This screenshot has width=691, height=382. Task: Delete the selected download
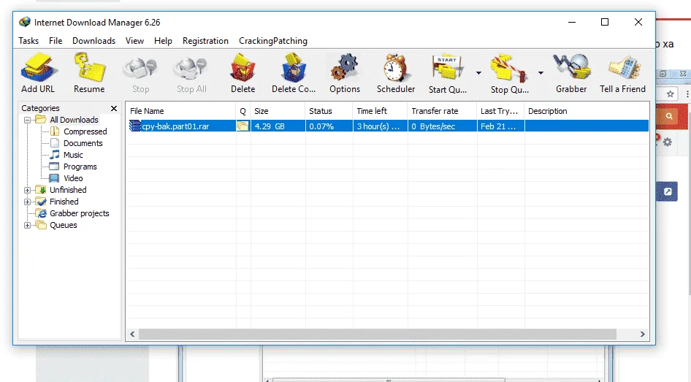(243, 73)
